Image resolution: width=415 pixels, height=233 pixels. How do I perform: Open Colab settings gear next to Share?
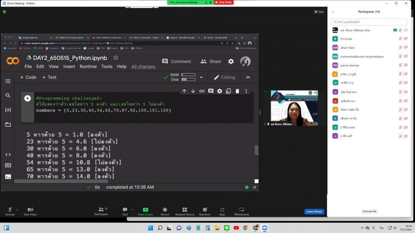231,61
